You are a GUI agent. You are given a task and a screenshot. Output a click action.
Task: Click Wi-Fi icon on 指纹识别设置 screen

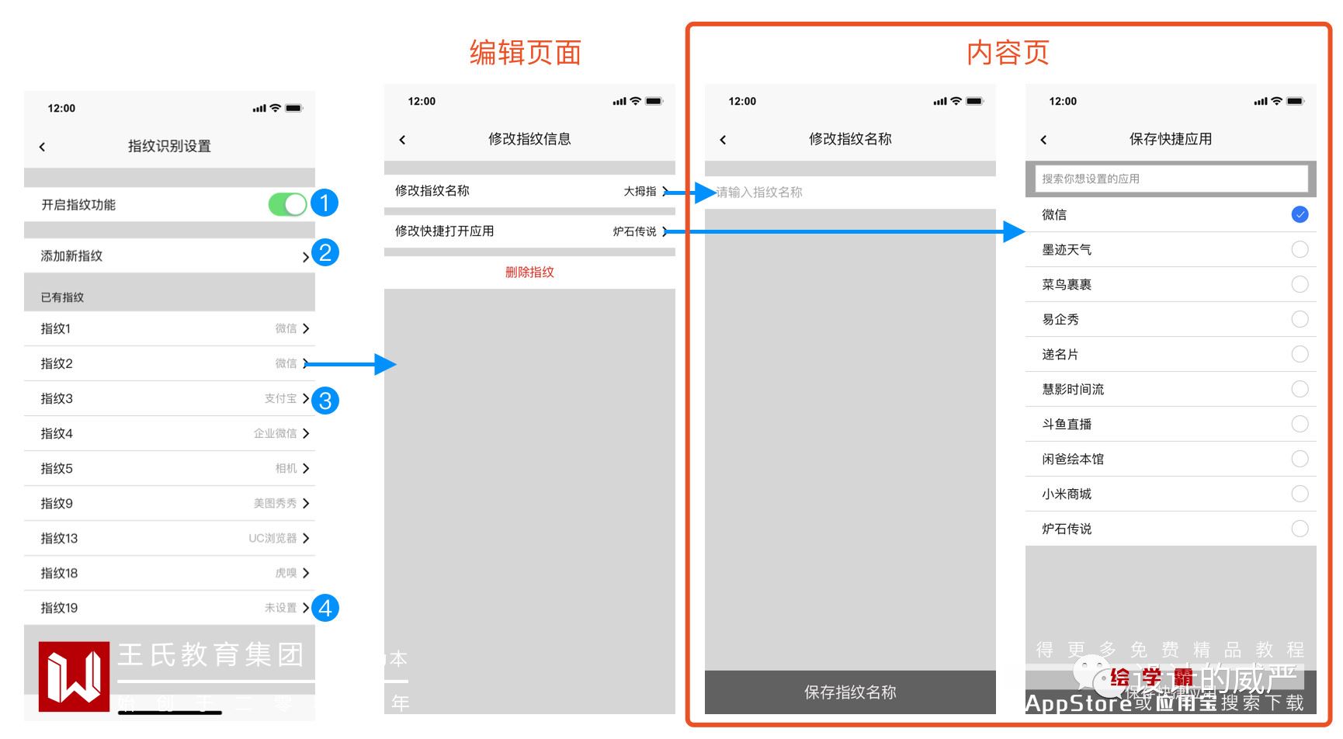click(275, 108)
